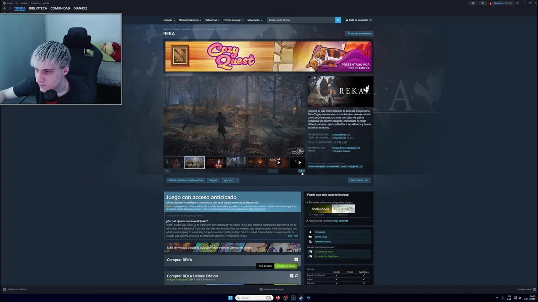
Task: Select the third red candle screenshot thumbnail
Action: point(216,162)
